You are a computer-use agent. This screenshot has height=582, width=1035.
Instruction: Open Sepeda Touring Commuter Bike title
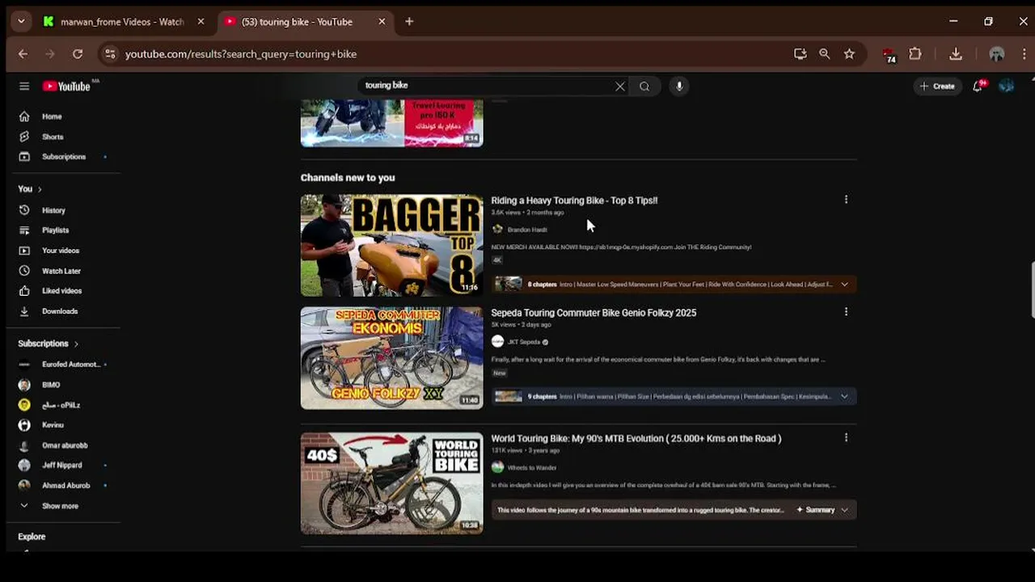[x=594, y=313]
